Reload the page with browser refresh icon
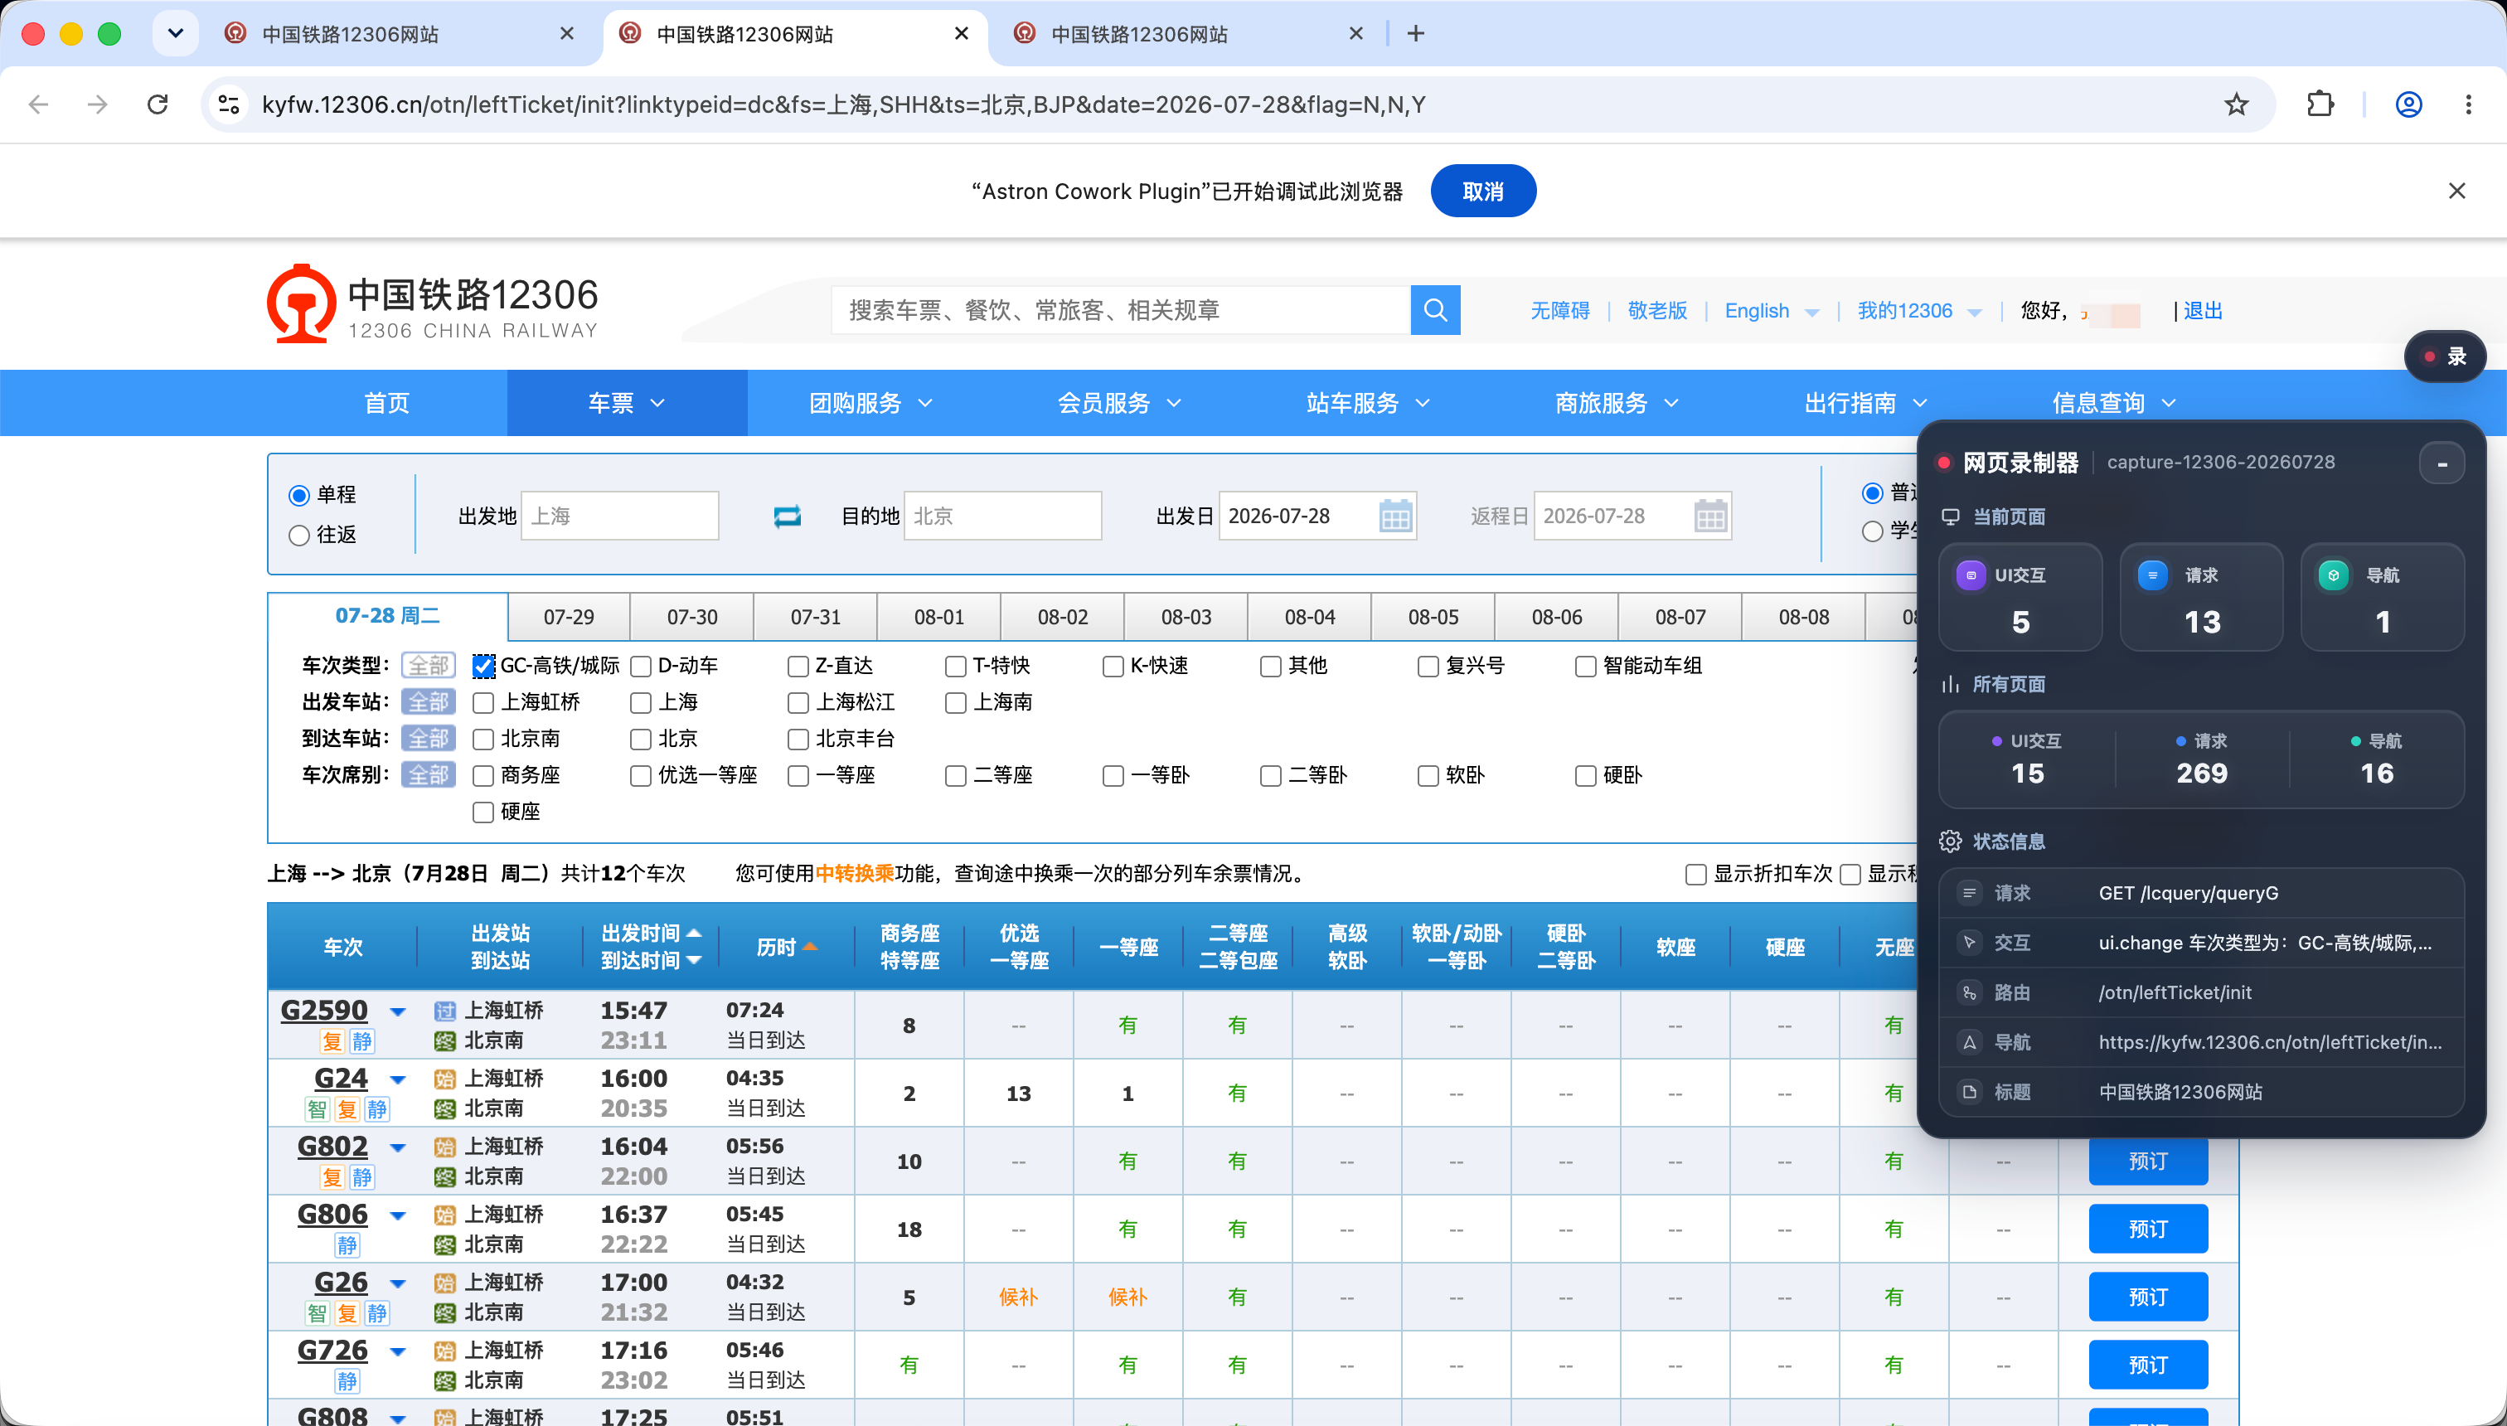2507x1426 pixels. coord(158,104)
